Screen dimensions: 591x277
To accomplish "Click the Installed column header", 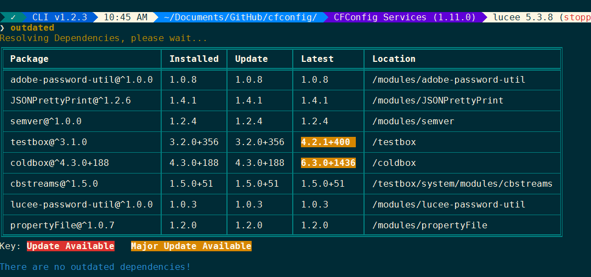I will coord(194,59).
